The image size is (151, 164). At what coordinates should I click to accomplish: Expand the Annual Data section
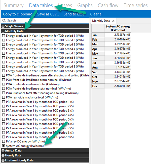click(x=3, y=151)
